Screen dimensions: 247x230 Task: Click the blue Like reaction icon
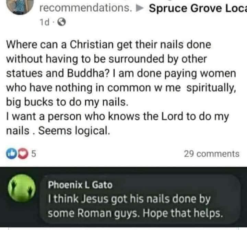coord(11,154)
